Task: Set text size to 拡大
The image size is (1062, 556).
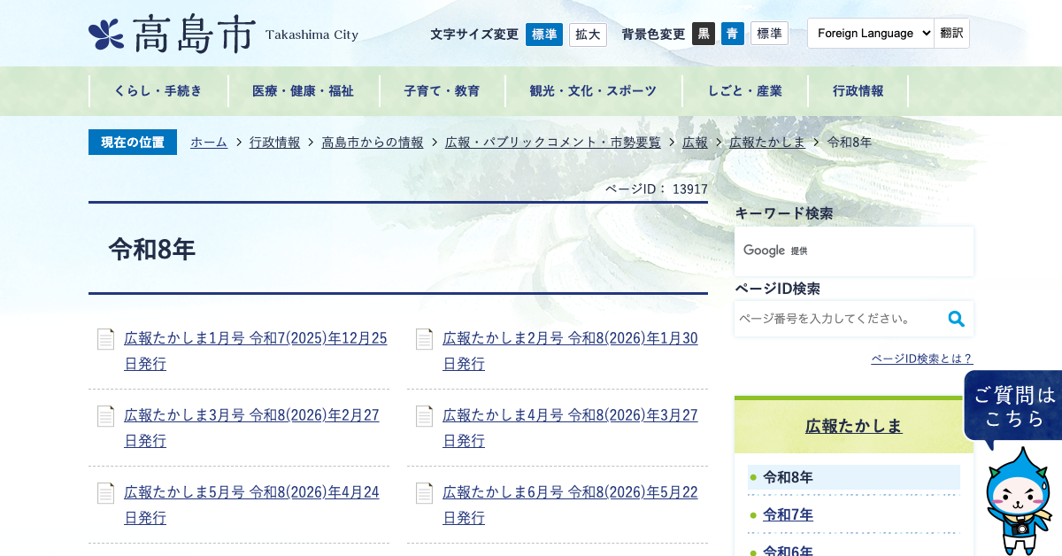Action: 588,35
